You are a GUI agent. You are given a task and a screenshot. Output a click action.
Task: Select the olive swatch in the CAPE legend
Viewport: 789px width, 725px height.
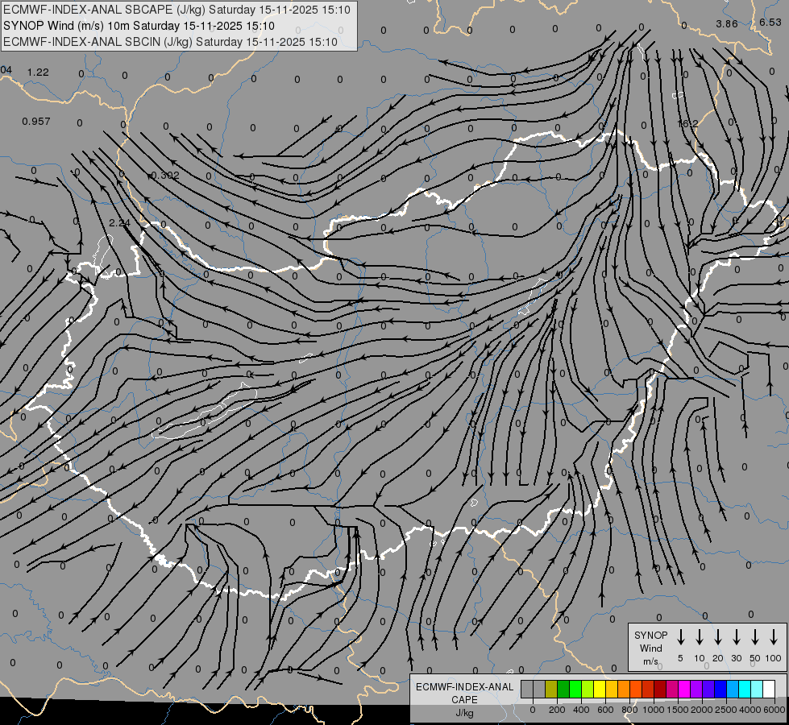pyautogui.click(x=551, y=689)
